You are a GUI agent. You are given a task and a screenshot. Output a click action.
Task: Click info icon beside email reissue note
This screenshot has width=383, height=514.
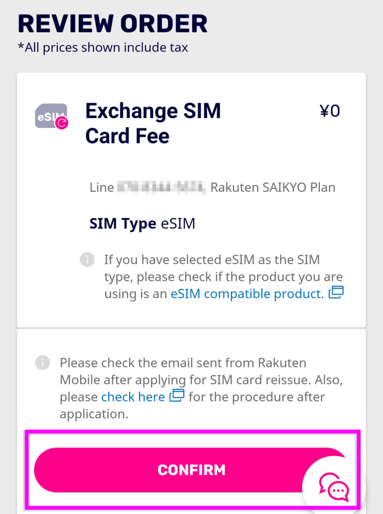click(43, 362)
